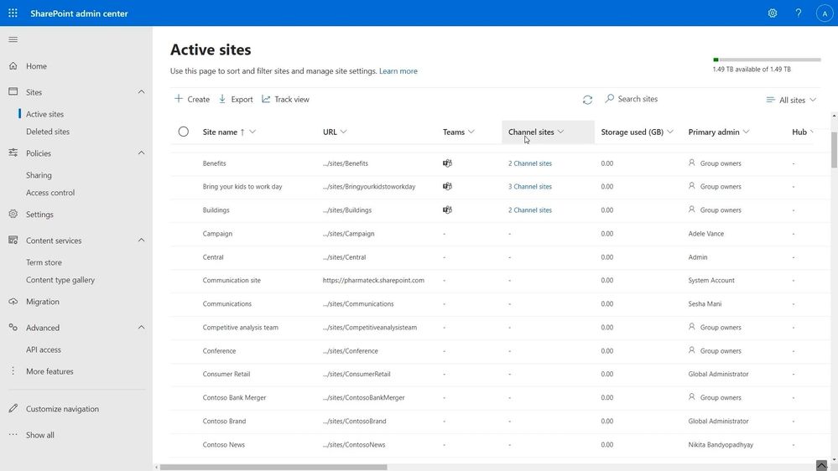Open the 3 Channel sites link
Viewport: 838px width, 471px height.
click(x=530, y=186)
